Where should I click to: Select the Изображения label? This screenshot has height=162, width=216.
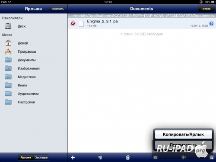pyautogui.click(x=29, y=68)
